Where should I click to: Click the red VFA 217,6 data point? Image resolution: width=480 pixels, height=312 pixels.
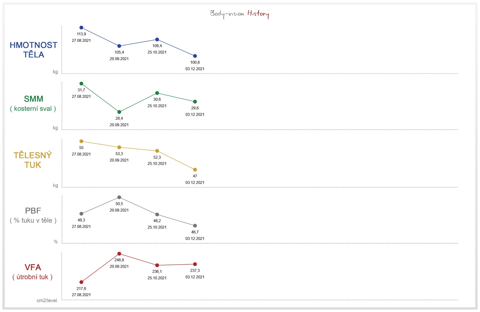point(81,282)
